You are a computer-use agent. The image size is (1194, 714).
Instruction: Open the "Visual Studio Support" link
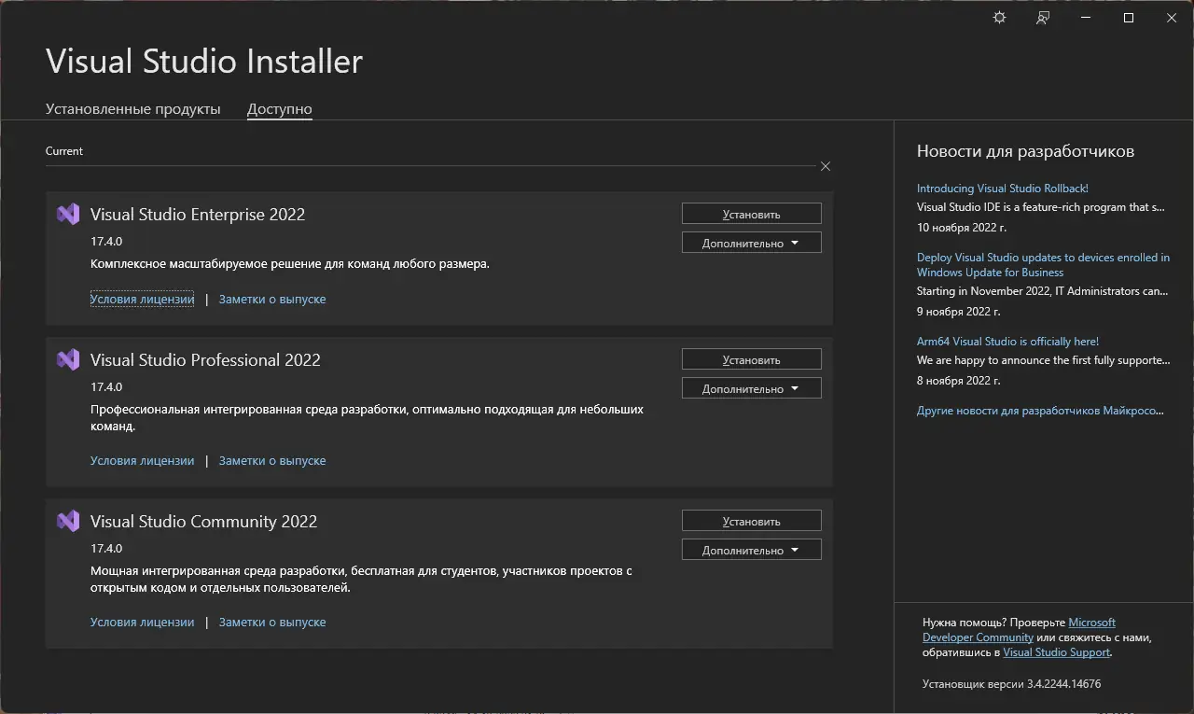[1056, 652]
